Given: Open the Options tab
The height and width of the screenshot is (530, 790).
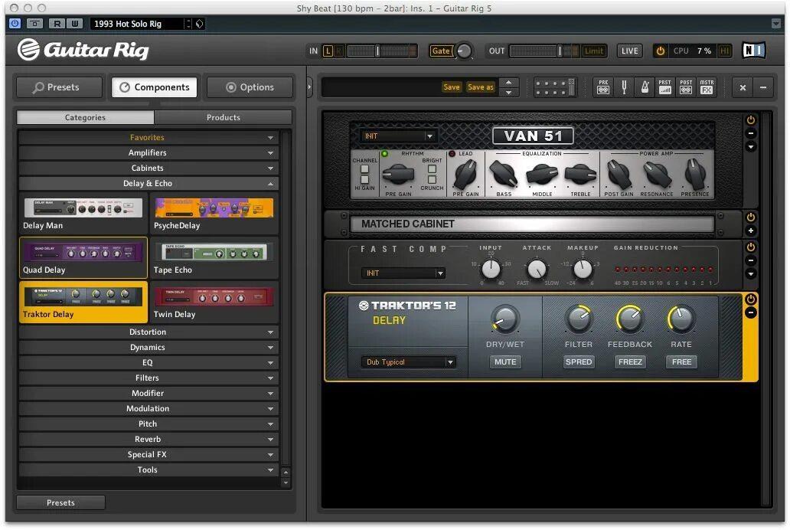Looking at the screenshot, I should click(250, 87).
